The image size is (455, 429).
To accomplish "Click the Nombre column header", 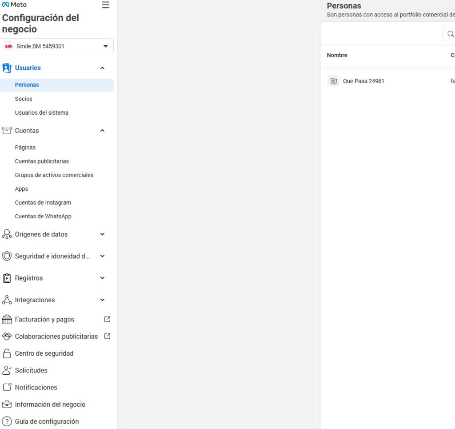I will 337,55.
